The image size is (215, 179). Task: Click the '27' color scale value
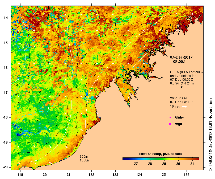[136, 164]
